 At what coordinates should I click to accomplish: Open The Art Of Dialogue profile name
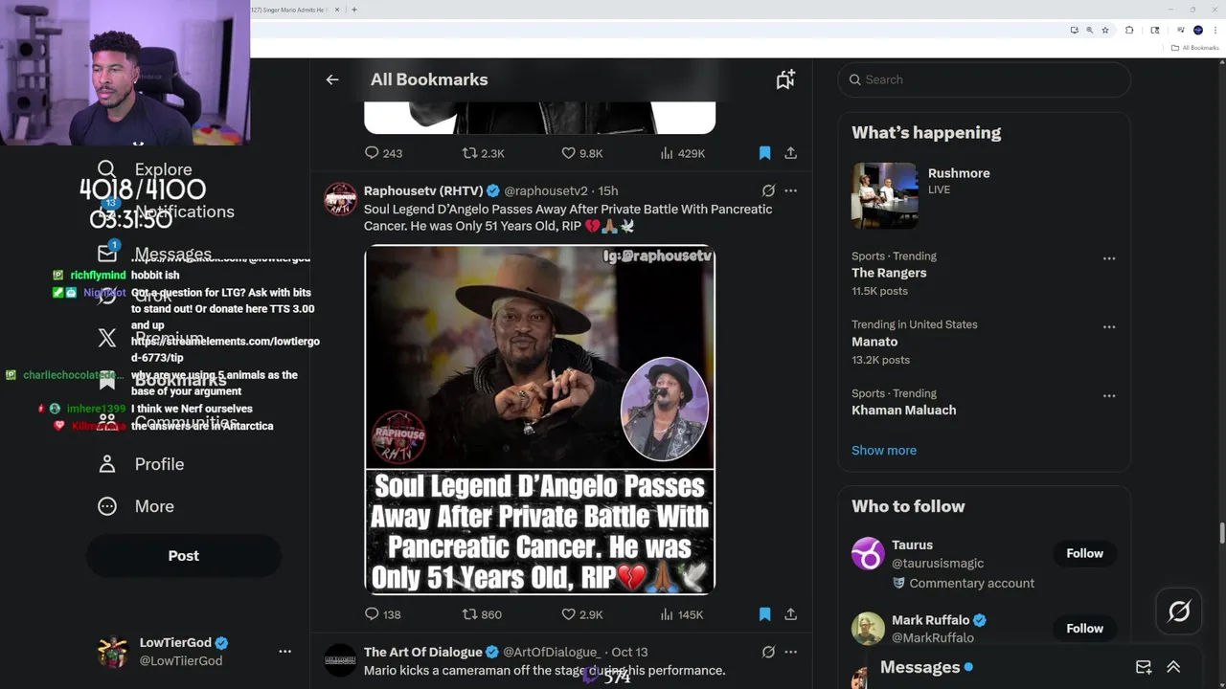tap(423, 652)
